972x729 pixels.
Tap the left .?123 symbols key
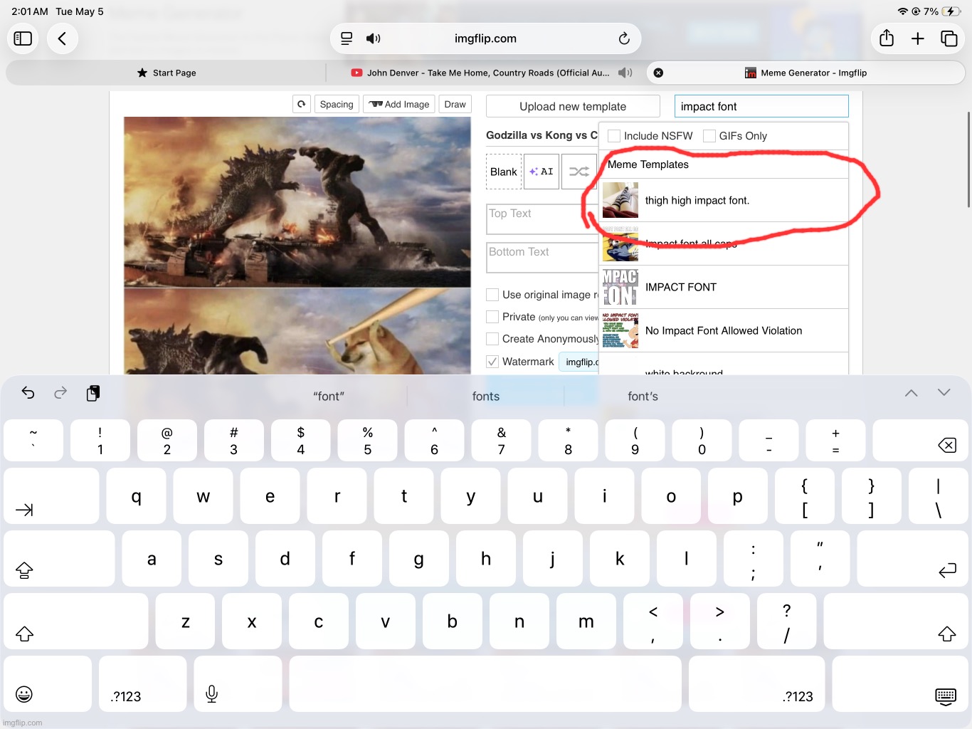[x=142, y=684]
